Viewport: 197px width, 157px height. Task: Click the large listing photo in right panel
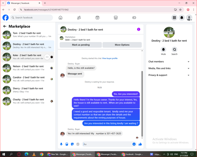[x=169, y=32]
